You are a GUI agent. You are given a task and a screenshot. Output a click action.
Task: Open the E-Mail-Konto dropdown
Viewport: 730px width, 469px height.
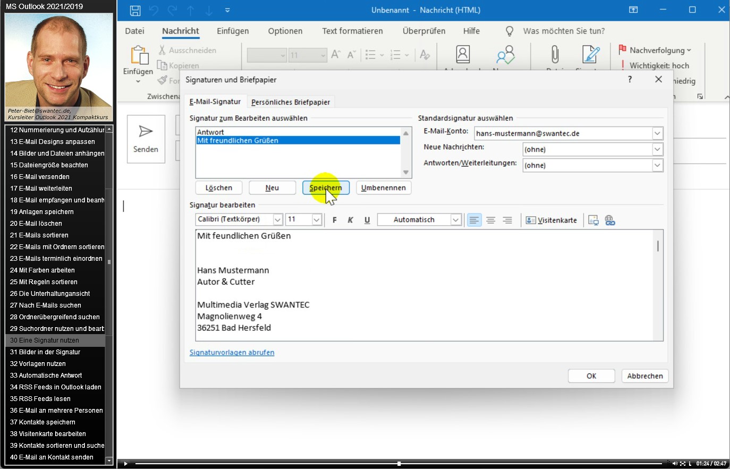pos(657,133)
